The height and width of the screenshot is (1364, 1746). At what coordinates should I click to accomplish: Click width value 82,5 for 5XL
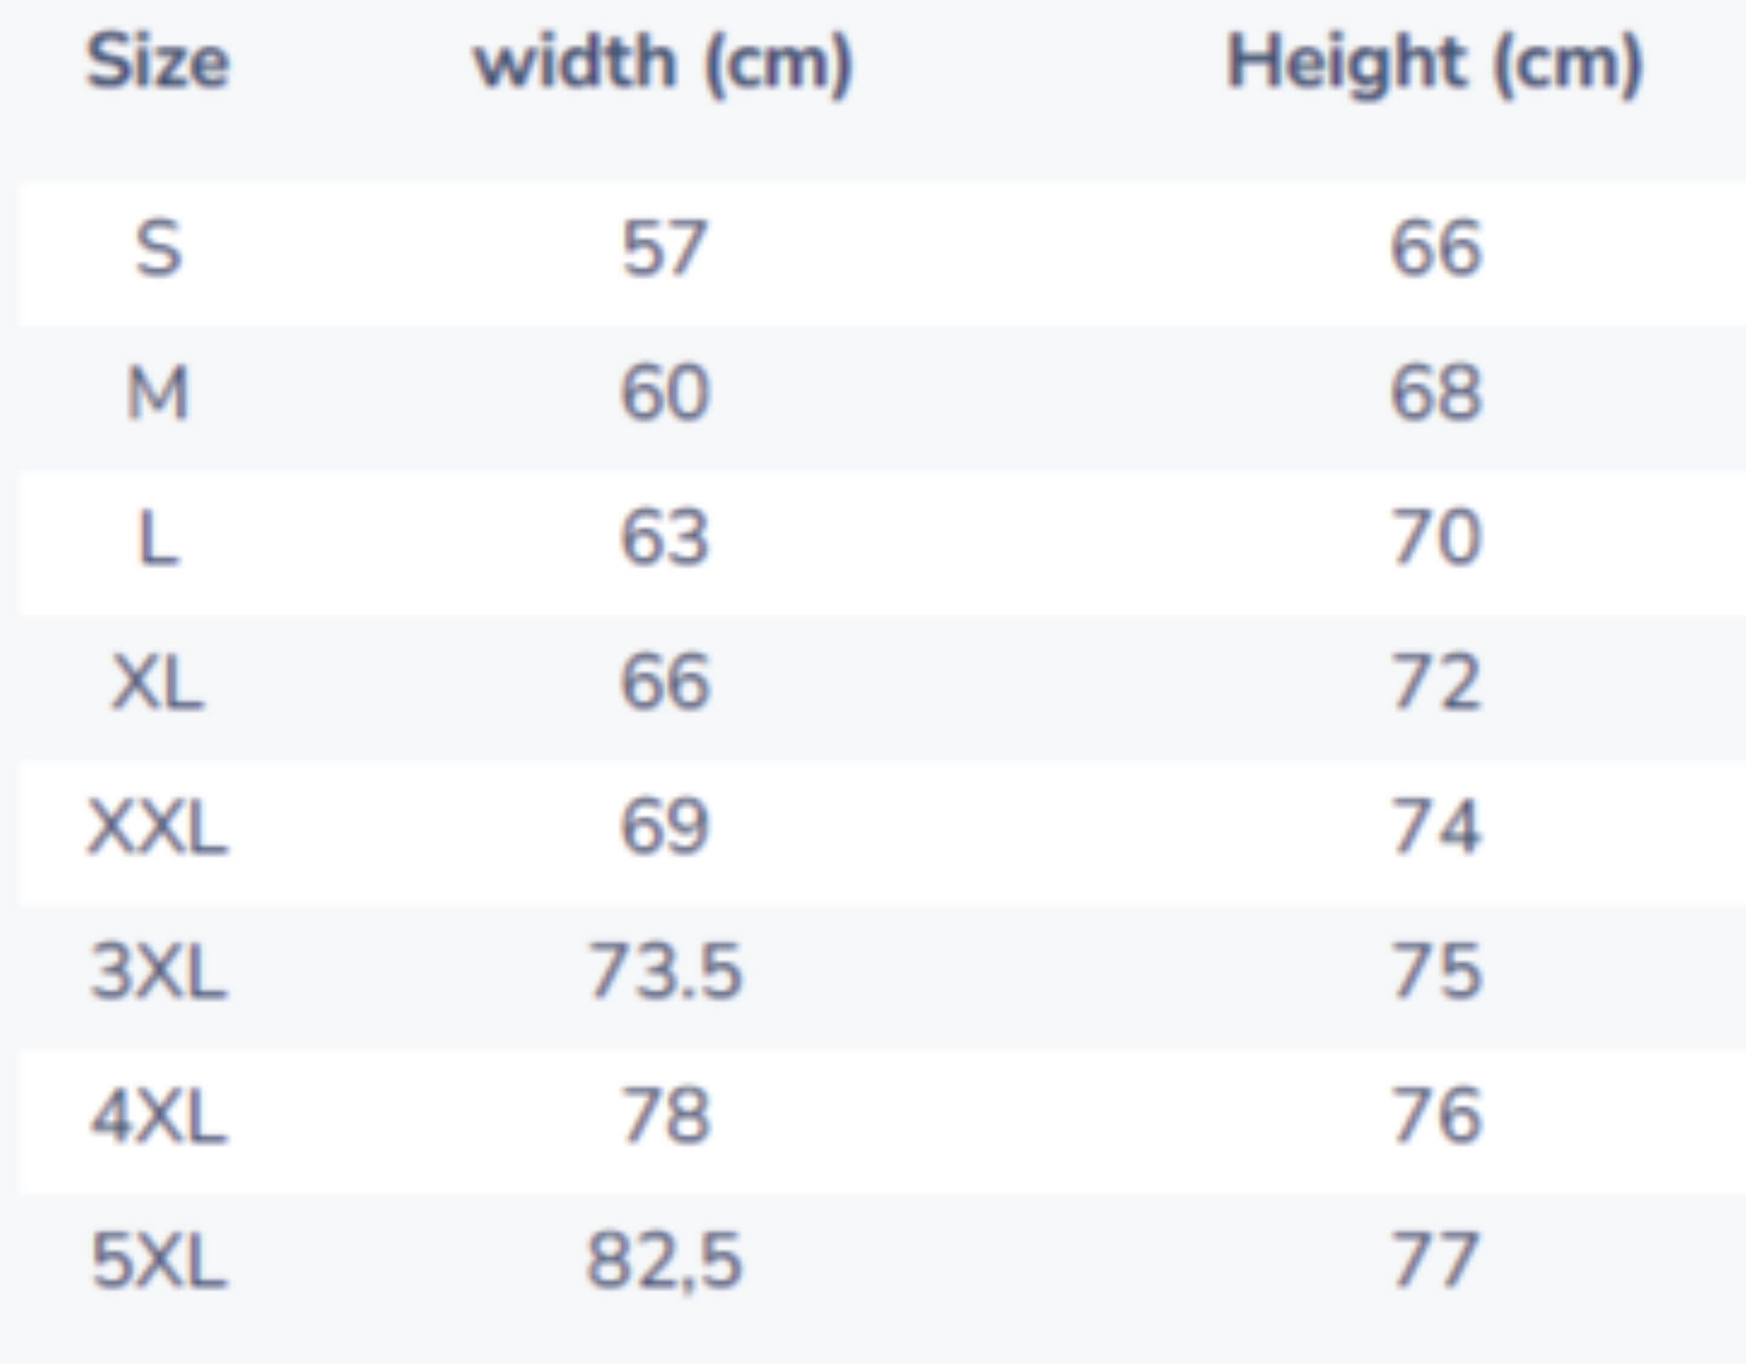[664, 1262]
